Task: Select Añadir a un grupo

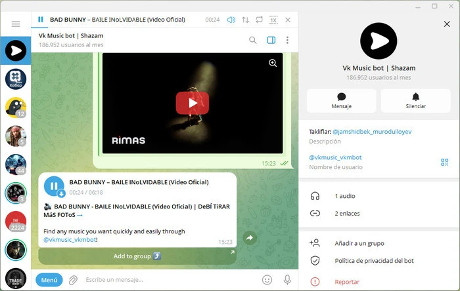Action: [379, 243]
